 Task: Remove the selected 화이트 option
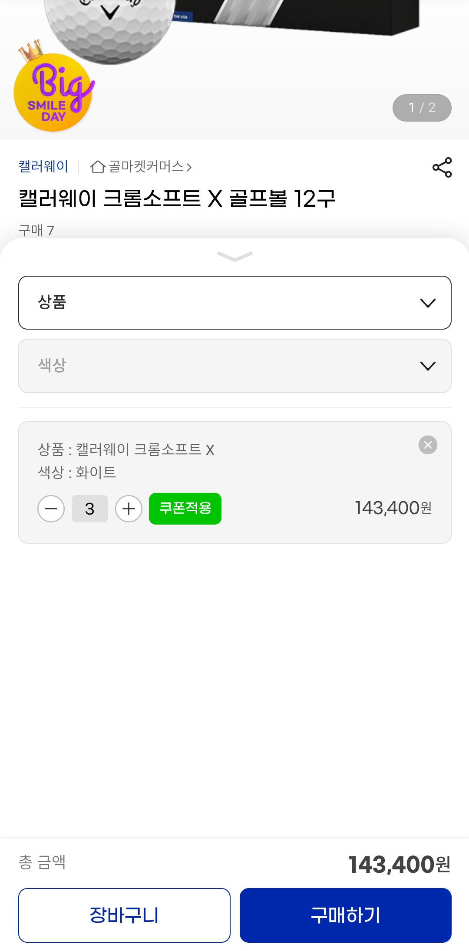[428, 445]
